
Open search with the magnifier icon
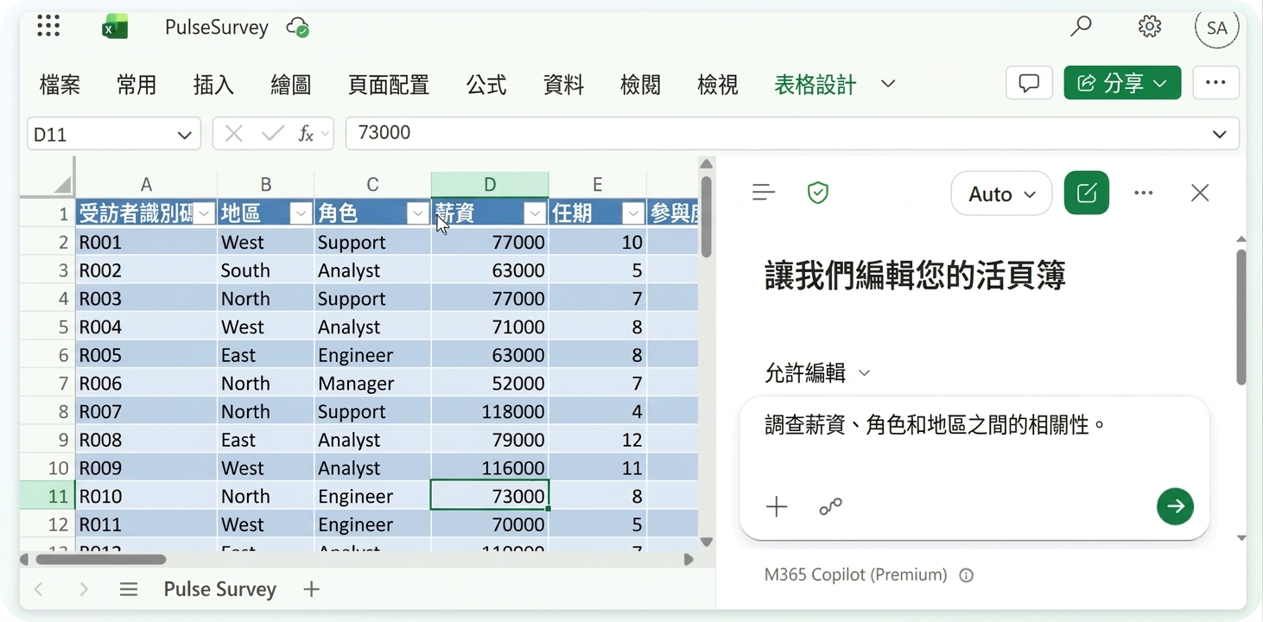tap(1081, 27)
